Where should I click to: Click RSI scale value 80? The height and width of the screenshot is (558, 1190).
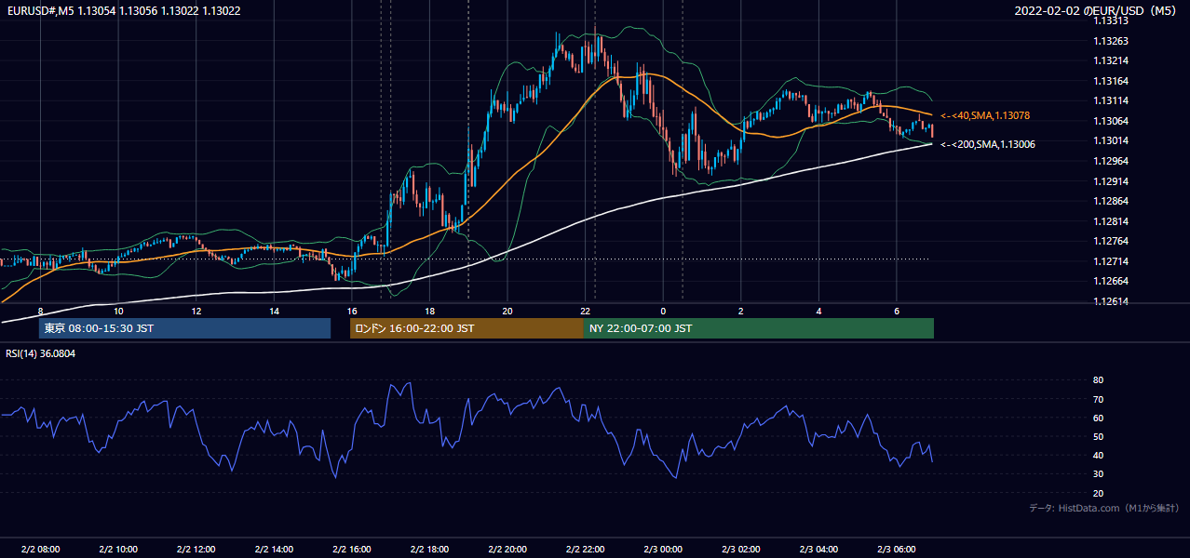[x=1099, y=380]
